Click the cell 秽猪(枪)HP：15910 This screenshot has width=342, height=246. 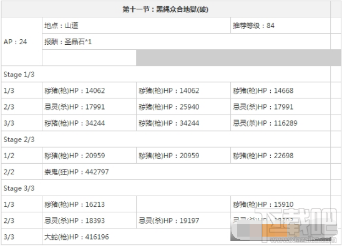[280, 204]
